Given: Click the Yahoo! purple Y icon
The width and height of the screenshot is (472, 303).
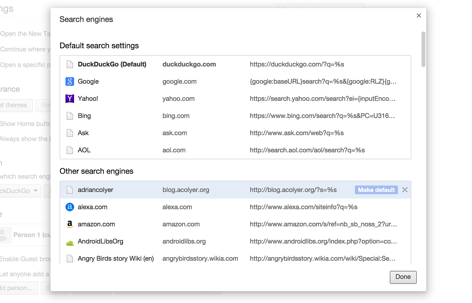Looking at the screenshot, I should coord(70,98).
